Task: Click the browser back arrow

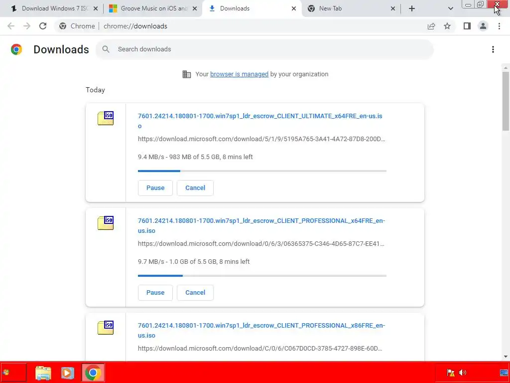Action: 11,26
